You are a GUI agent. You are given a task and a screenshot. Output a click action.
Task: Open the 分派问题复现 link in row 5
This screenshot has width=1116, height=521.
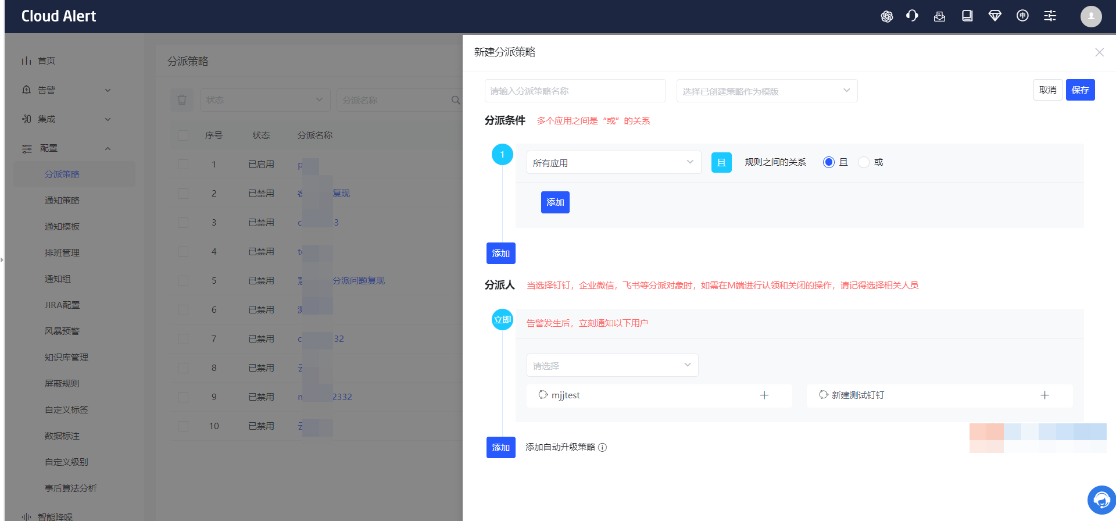(358, 281)
